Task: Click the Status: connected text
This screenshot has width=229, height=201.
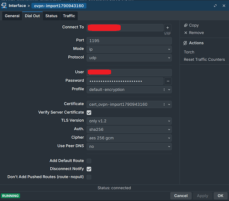Action: [x=114, y=188]
